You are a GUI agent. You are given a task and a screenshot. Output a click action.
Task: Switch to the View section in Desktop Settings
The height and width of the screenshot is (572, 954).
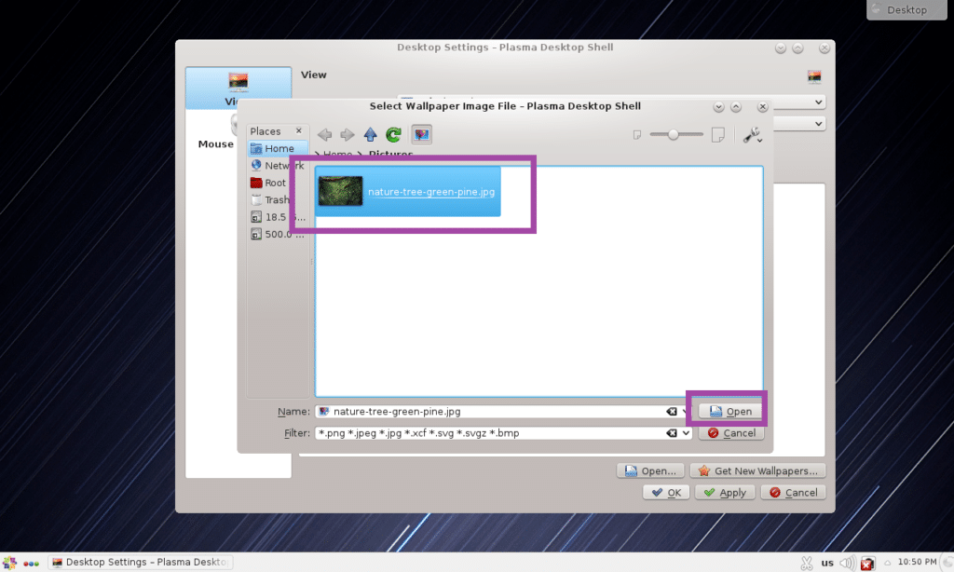point(238,87)
